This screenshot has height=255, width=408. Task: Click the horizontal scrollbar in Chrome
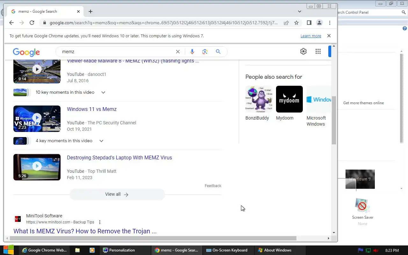153,238
